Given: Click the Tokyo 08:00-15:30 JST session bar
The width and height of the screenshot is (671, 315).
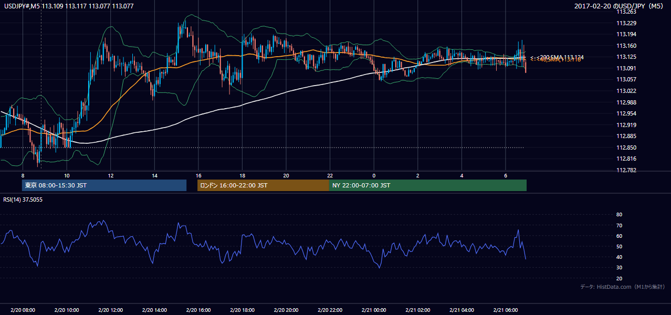Looking at the screenshot, I should pos(104,185).
